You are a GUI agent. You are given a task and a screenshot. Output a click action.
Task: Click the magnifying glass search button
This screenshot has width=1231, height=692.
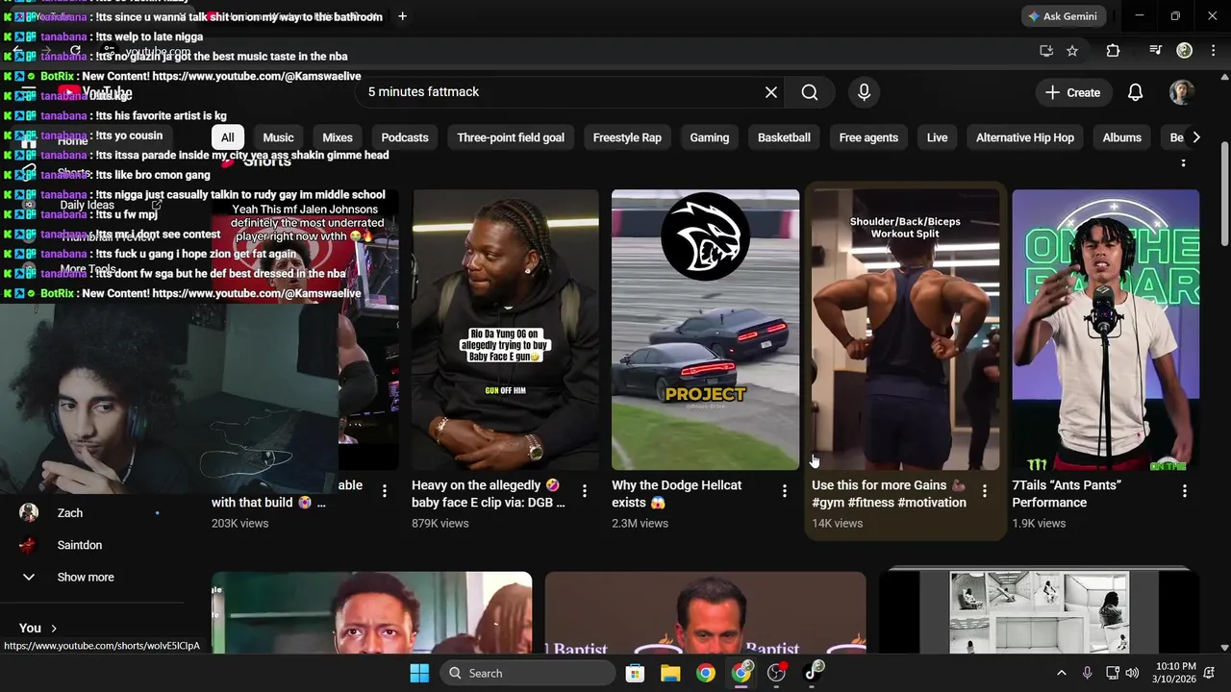tap(810, 92)
